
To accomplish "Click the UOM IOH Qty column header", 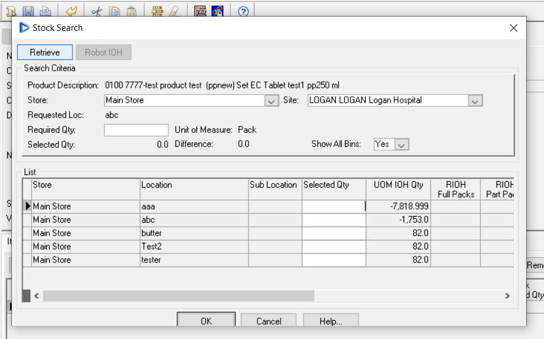I will point(398,185).
